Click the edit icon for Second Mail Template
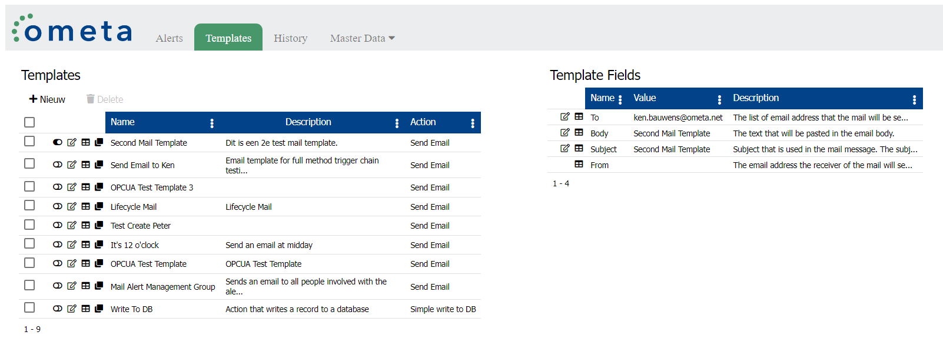943x355 pixels. coord(72,142)
